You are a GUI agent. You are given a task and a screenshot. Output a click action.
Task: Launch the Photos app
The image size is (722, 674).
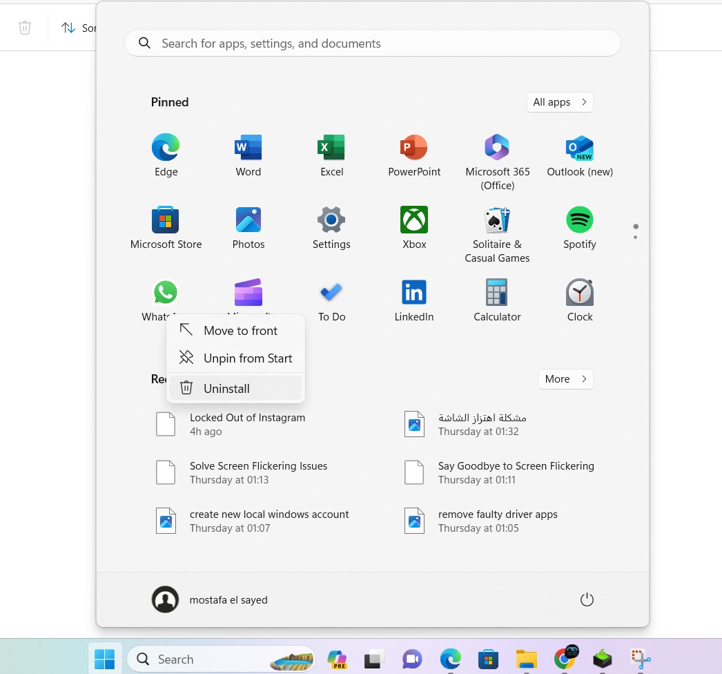[248, 228]
